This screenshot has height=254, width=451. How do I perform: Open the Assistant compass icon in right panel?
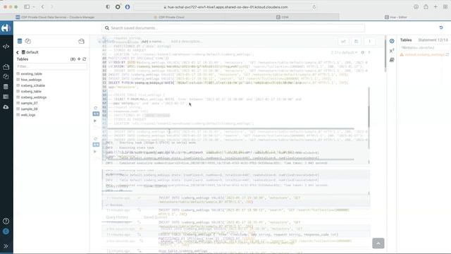(392, 41)
